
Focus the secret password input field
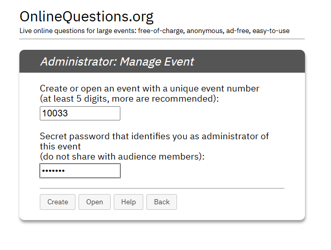point(80,171)
